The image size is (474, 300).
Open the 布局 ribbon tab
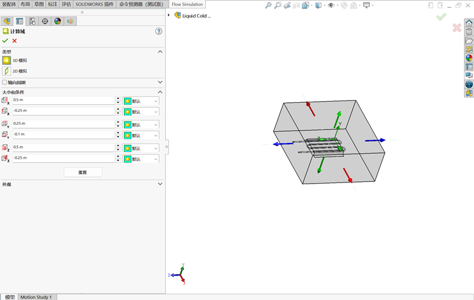[25, 4]
